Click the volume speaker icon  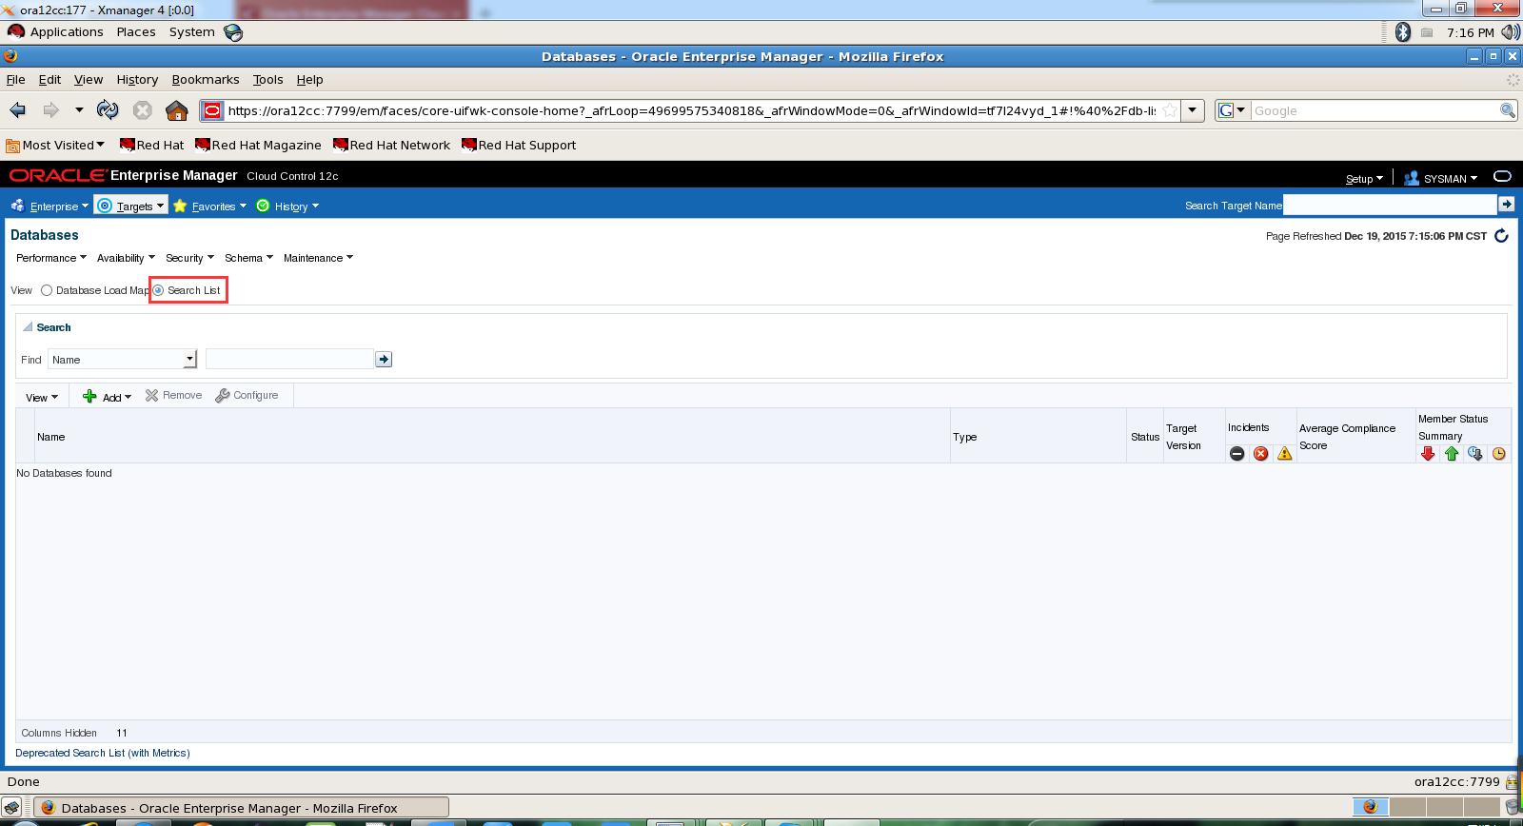coord(1511,32)
